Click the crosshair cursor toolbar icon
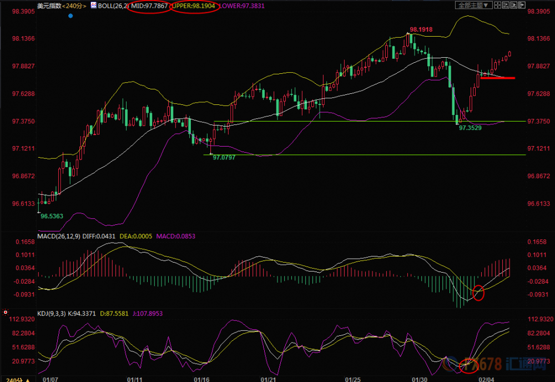 (x=498, y=5)
